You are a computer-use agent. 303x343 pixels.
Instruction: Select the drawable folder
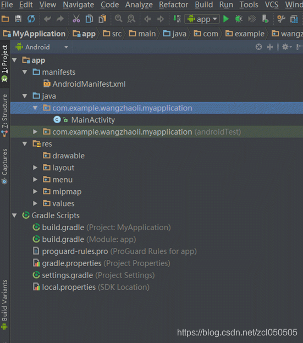click(64, 156)
